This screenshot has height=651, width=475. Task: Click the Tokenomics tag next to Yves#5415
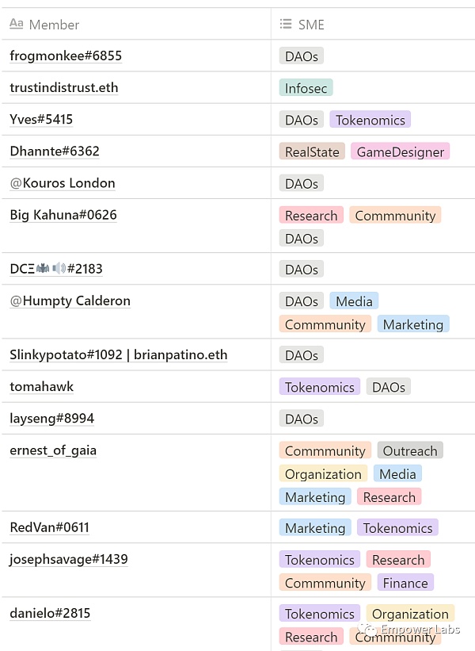[x=370, y=119]
